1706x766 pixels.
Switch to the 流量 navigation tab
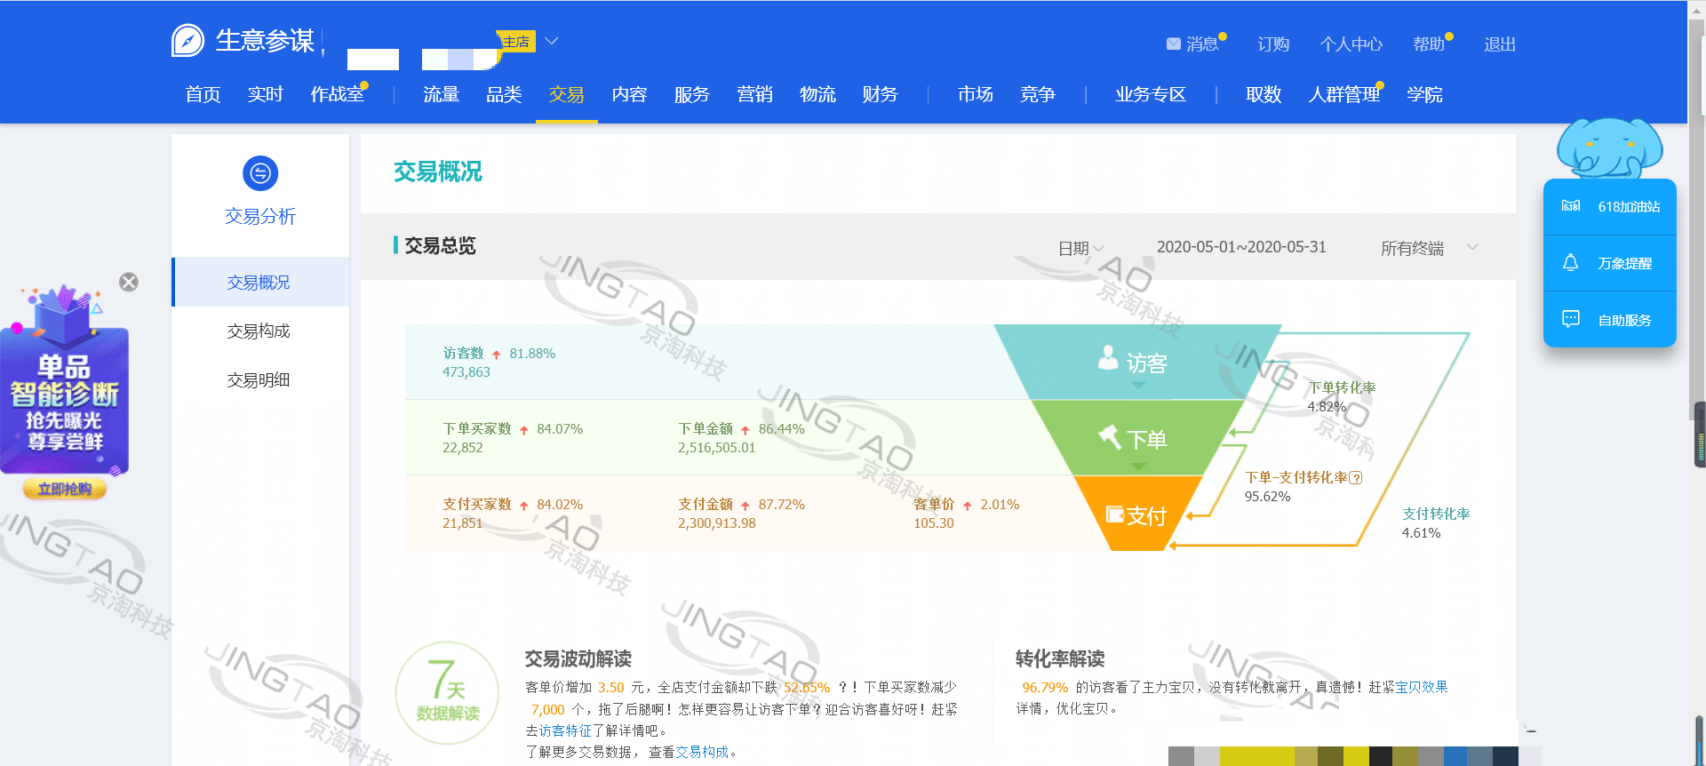441,94
